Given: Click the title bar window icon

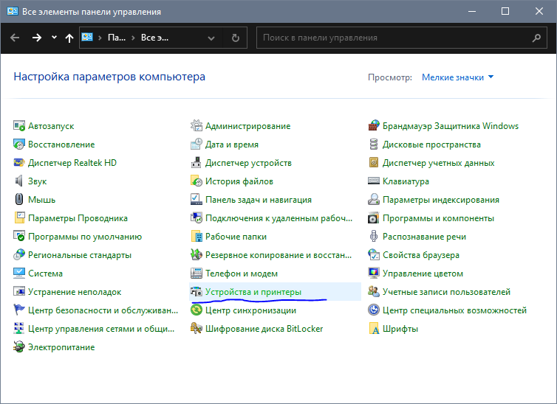Looking at the screenshot, I should tap(13, 11).
